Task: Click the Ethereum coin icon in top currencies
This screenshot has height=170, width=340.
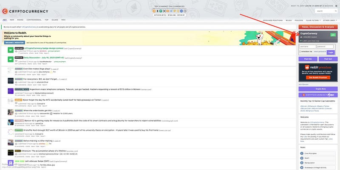Action: tap(157, 11)
